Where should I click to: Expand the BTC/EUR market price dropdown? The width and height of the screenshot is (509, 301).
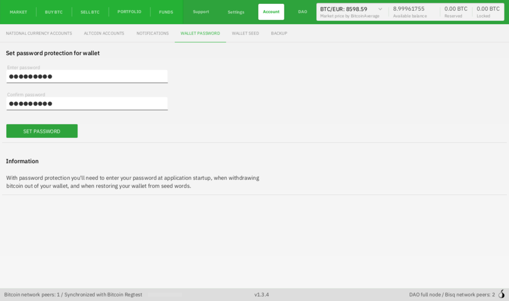click(380, 9)
